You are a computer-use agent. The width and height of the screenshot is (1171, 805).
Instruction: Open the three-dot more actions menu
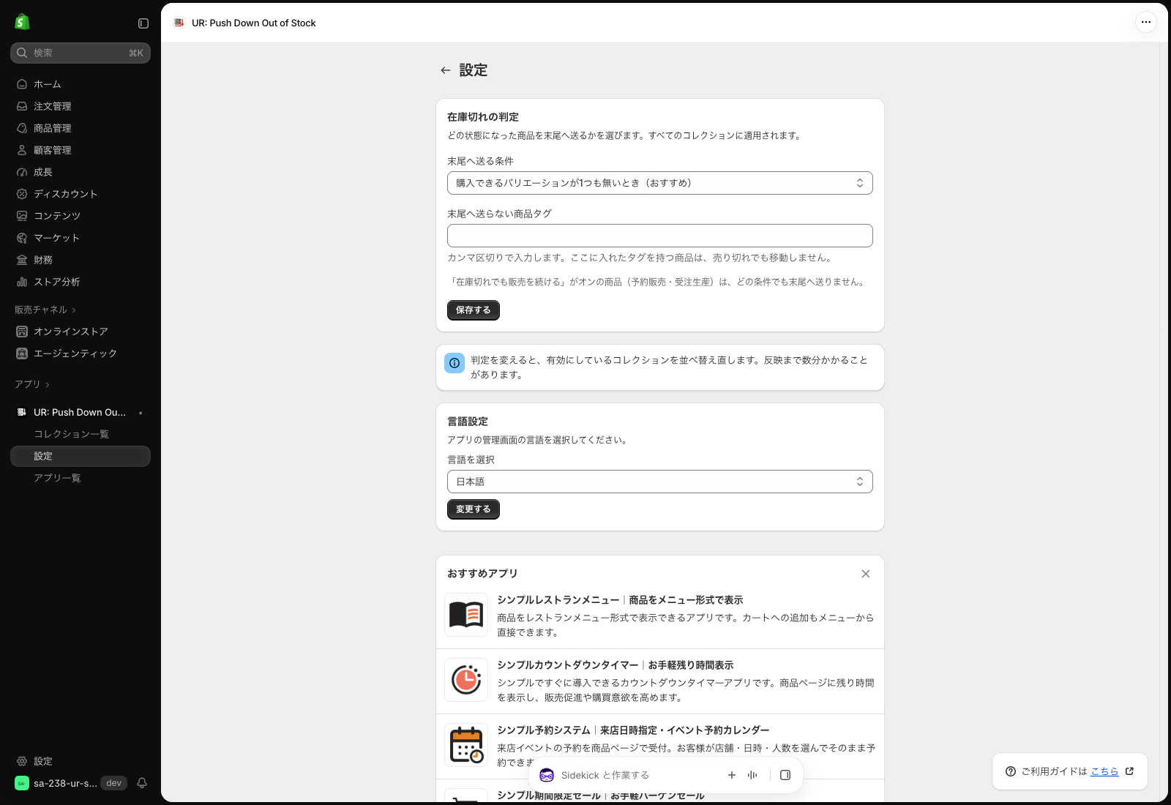pyautogui.click(x=1146, y=22)
